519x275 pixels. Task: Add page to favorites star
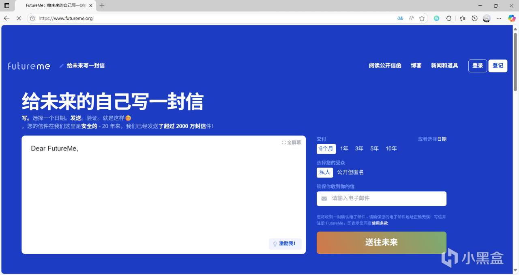pos(422,18)
